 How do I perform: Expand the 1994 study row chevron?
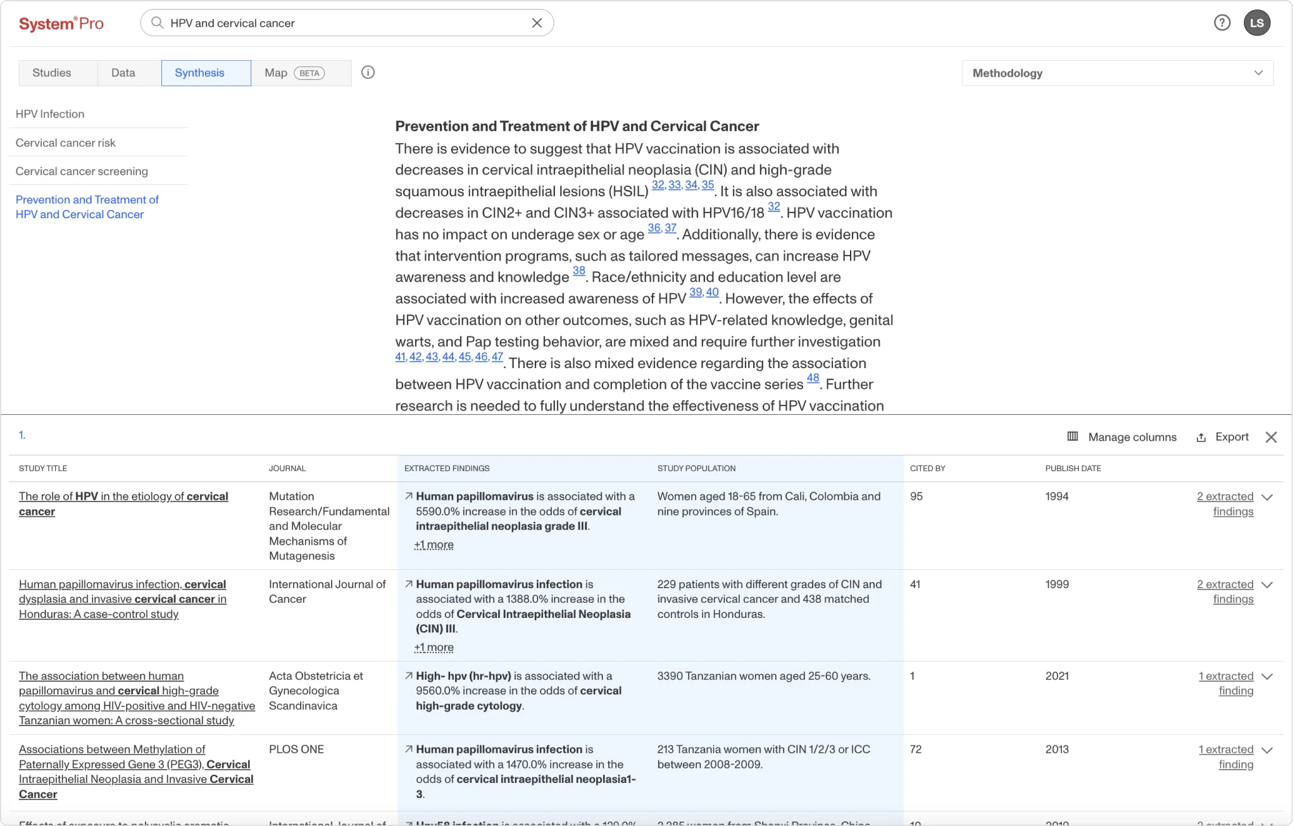coord(1267,497)
